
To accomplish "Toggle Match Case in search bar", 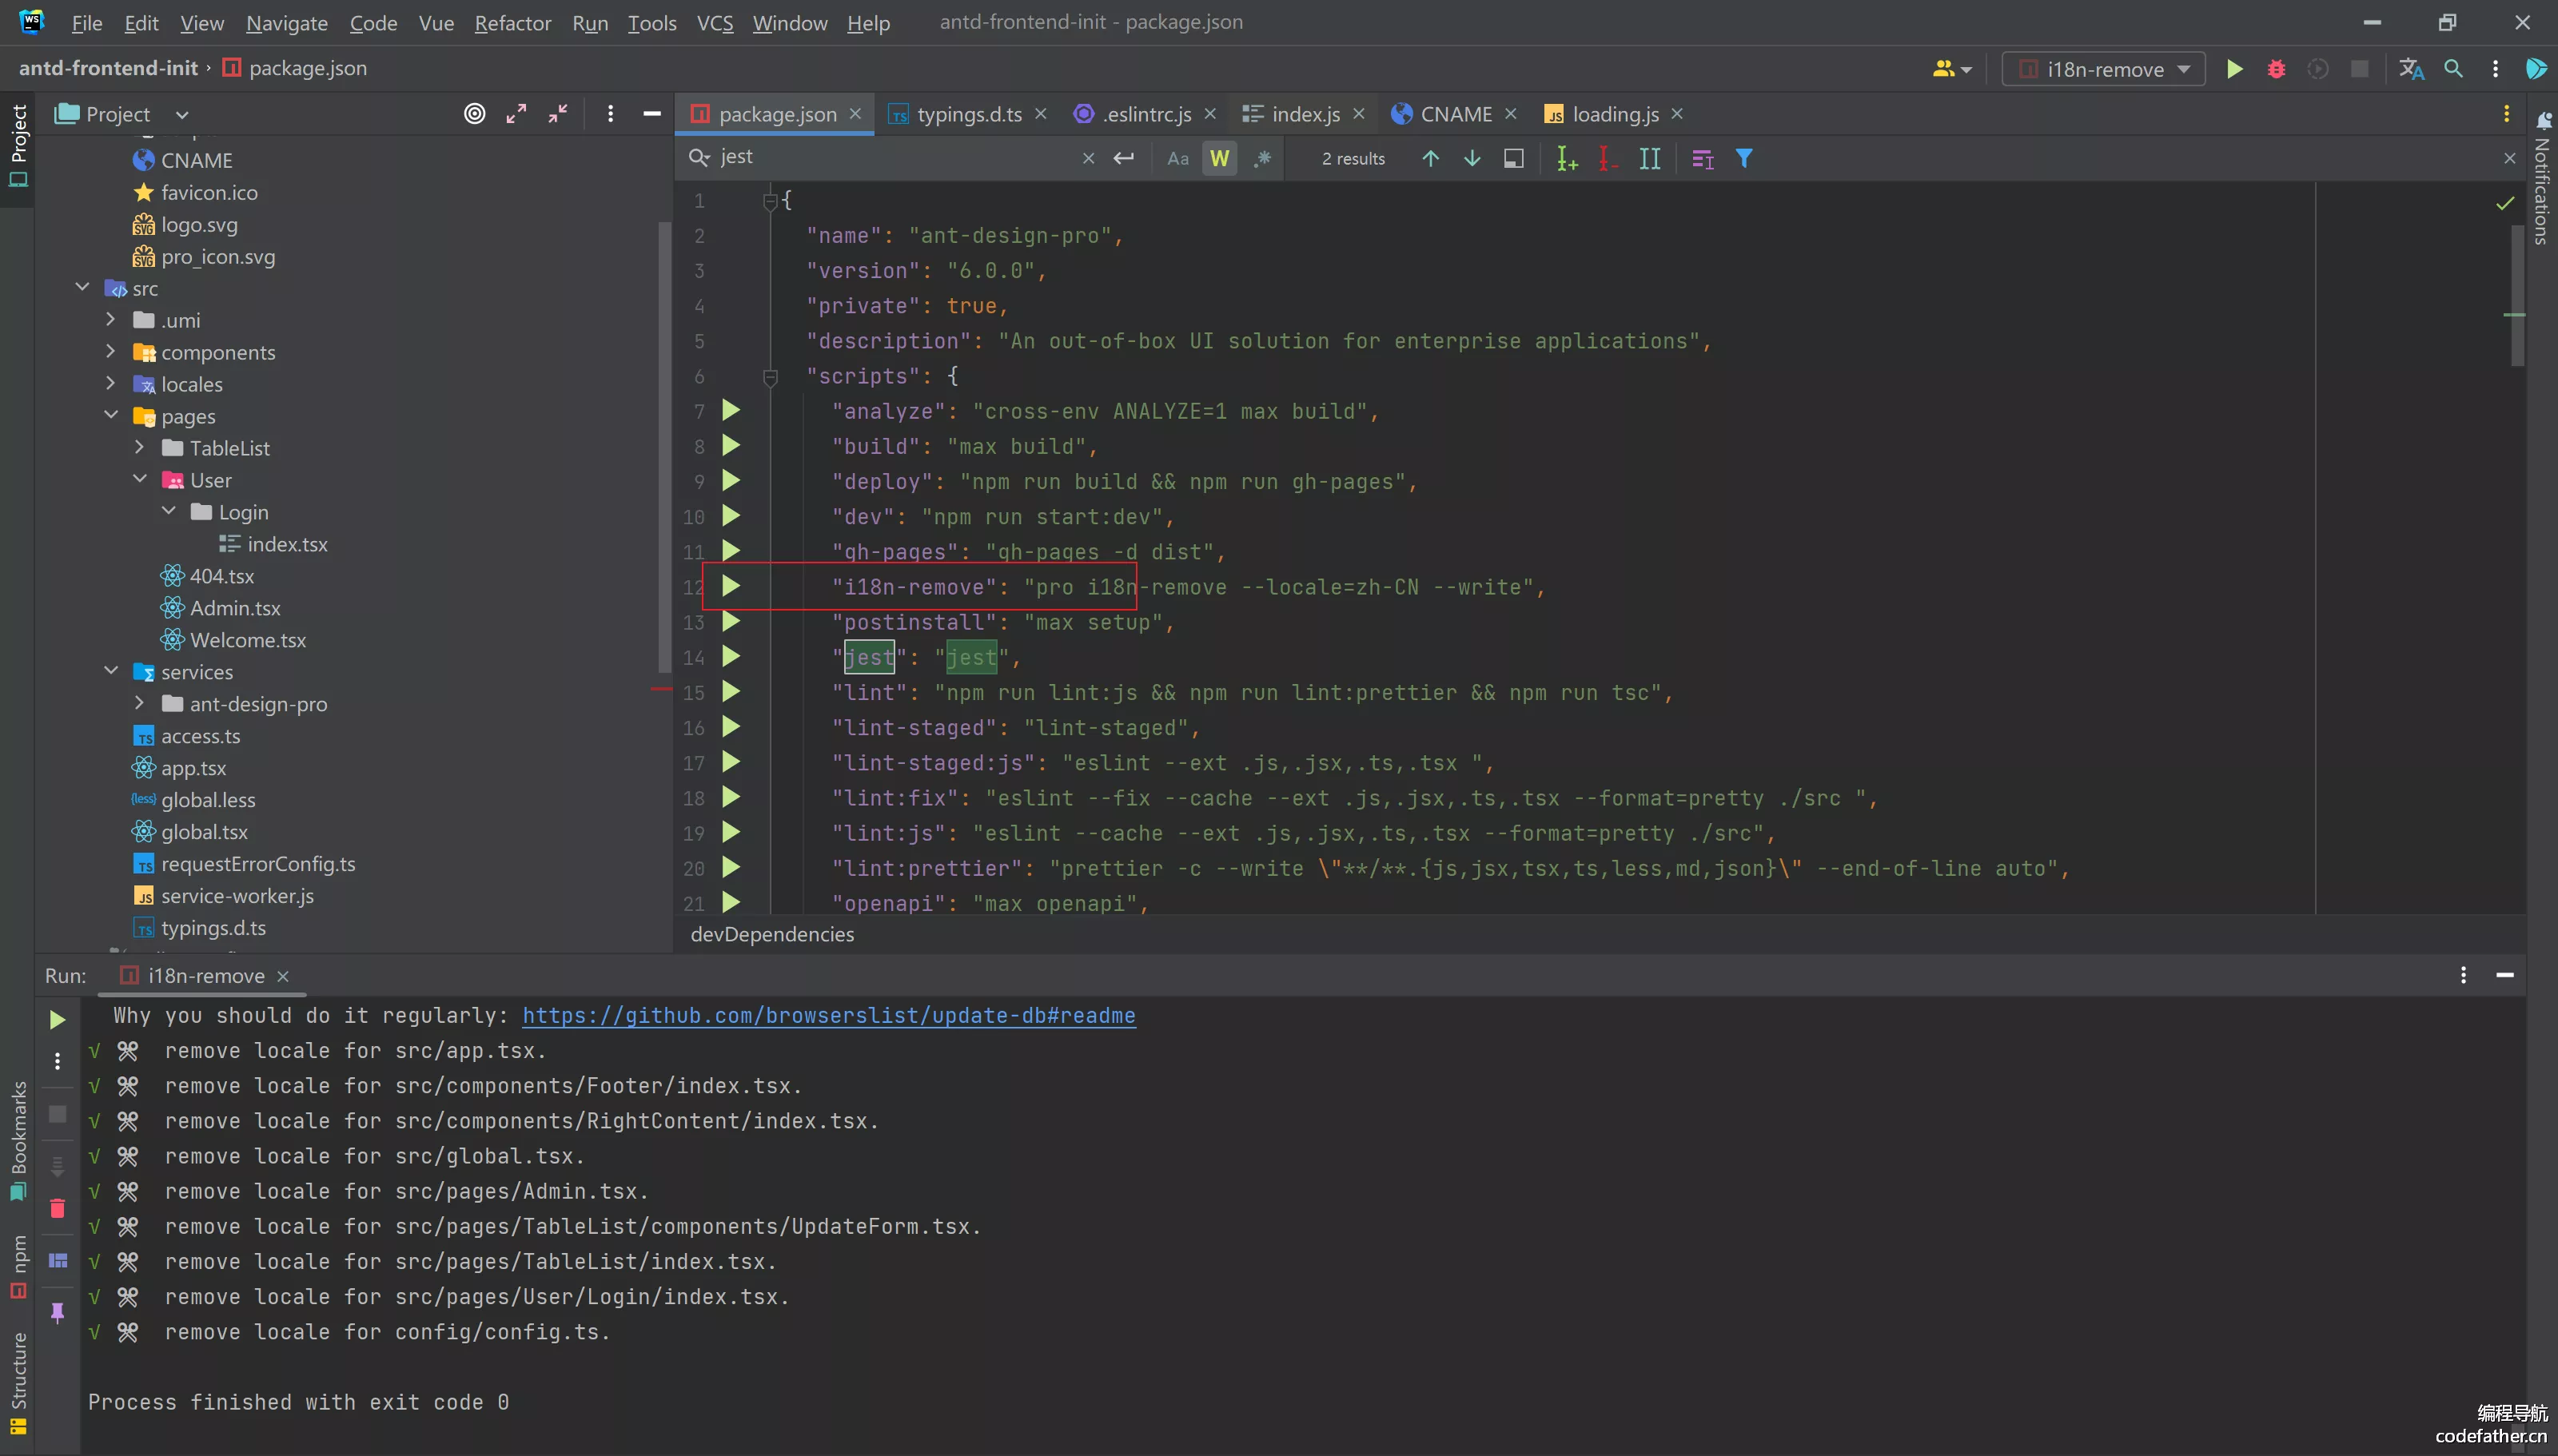I will click(x=1178, y=158).
